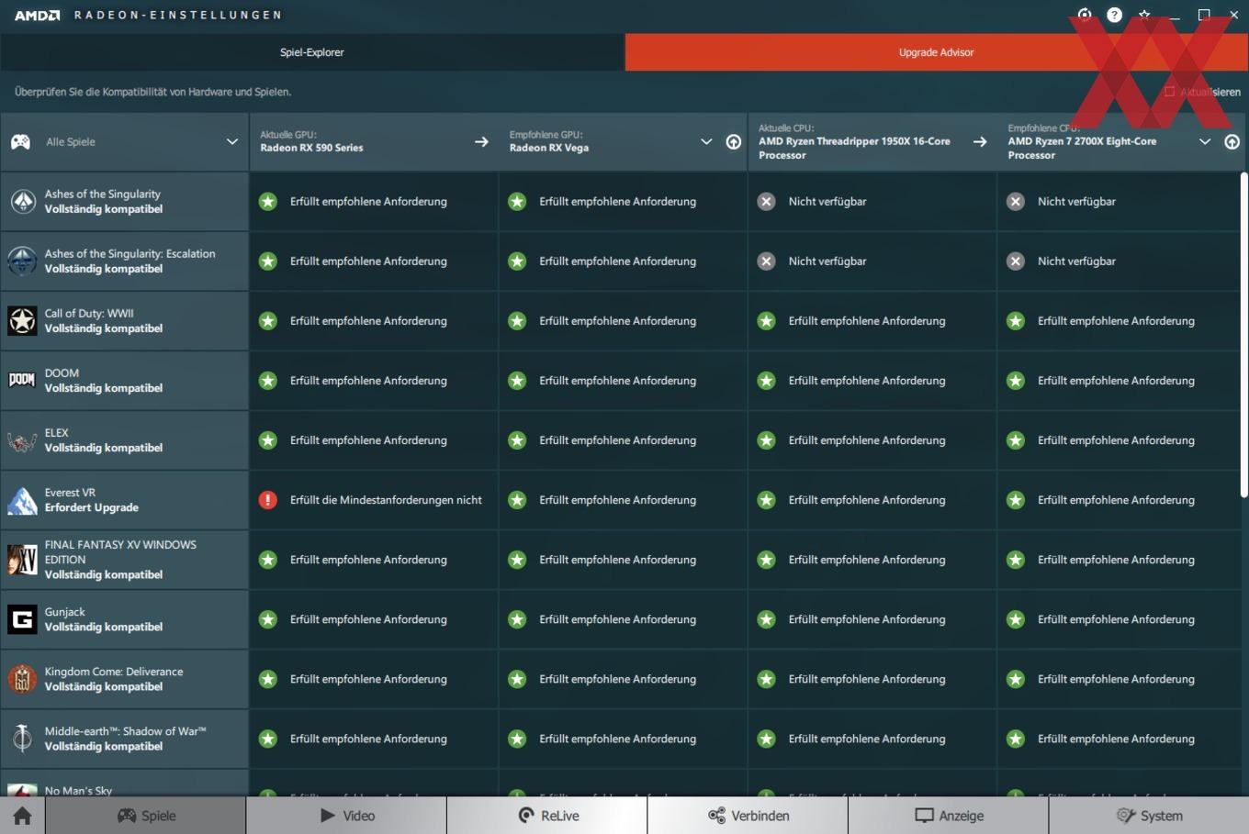Screen dimensions: 1249x834
Task: Click the favorites star icon in title bar
Action: (1144, 15)
